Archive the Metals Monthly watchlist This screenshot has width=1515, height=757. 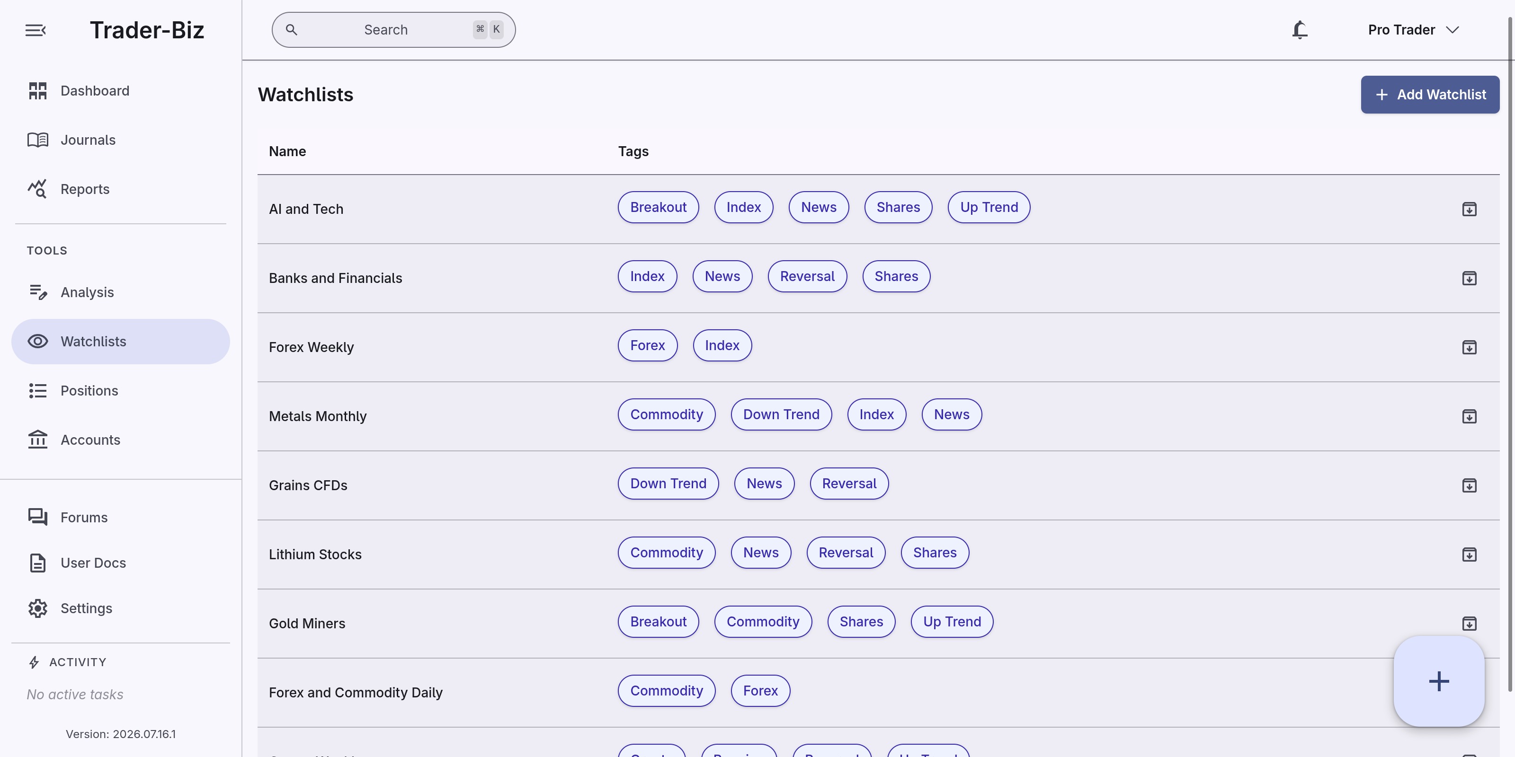pos(1469,416)
